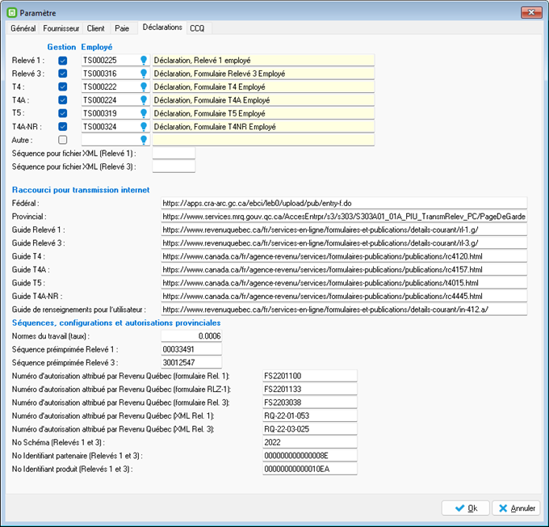Click authorization field FS2201100 for Rel. 1
549x527 pixels.
coord(310,376)
